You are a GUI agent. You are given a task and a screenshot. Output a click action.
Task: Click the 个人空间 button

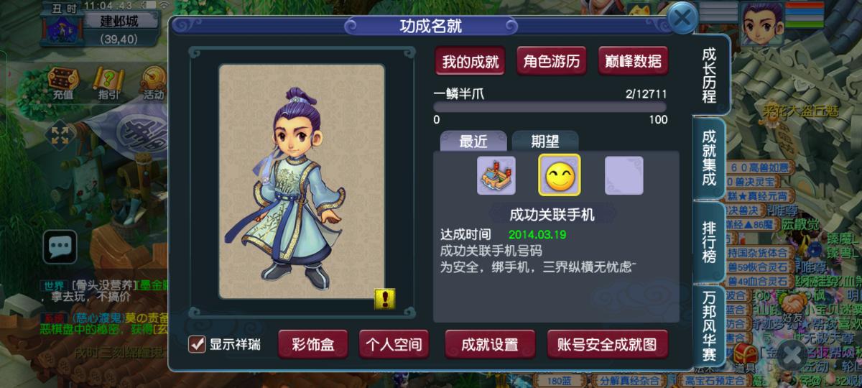(x=394, y=344)
